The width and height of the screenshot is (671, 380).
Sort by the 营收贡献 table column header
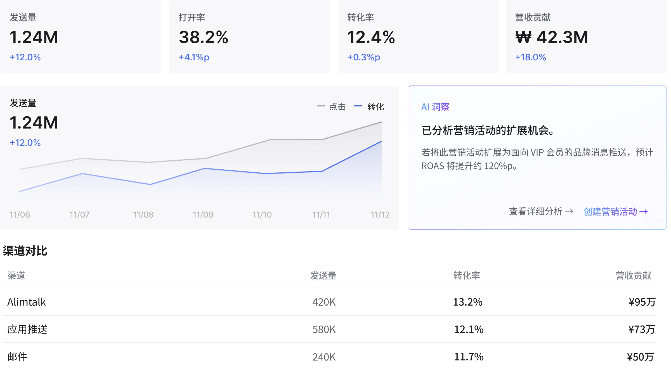click(634, 275)
